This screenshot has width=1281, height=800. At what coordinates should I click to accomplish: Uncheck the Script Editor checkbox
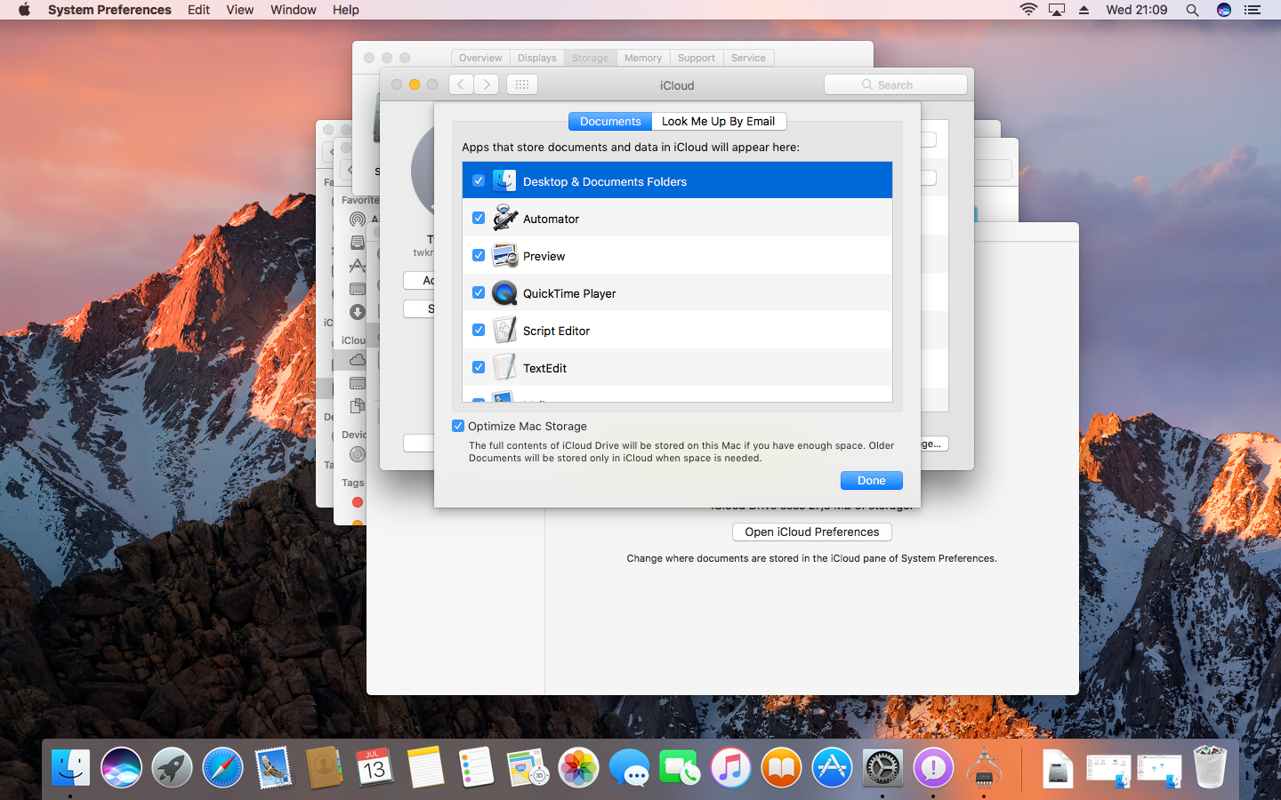tap(479, 330)
